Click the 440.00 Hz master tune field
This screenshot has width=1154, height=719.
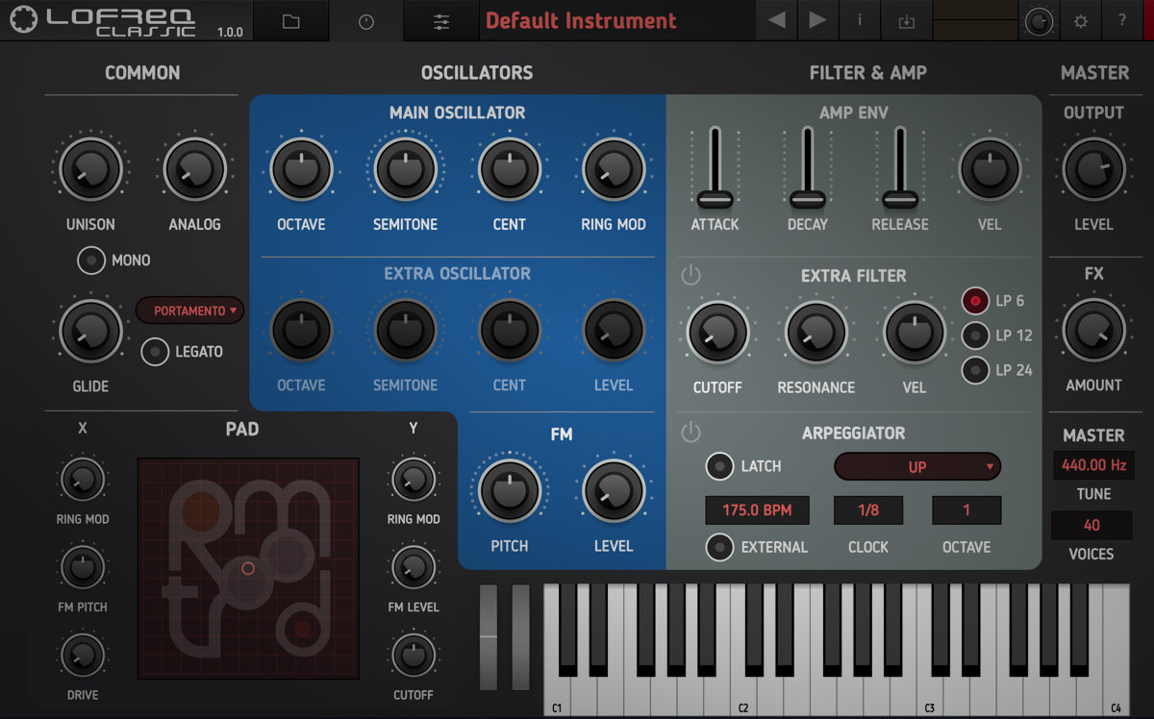[x=1092, y=464]
